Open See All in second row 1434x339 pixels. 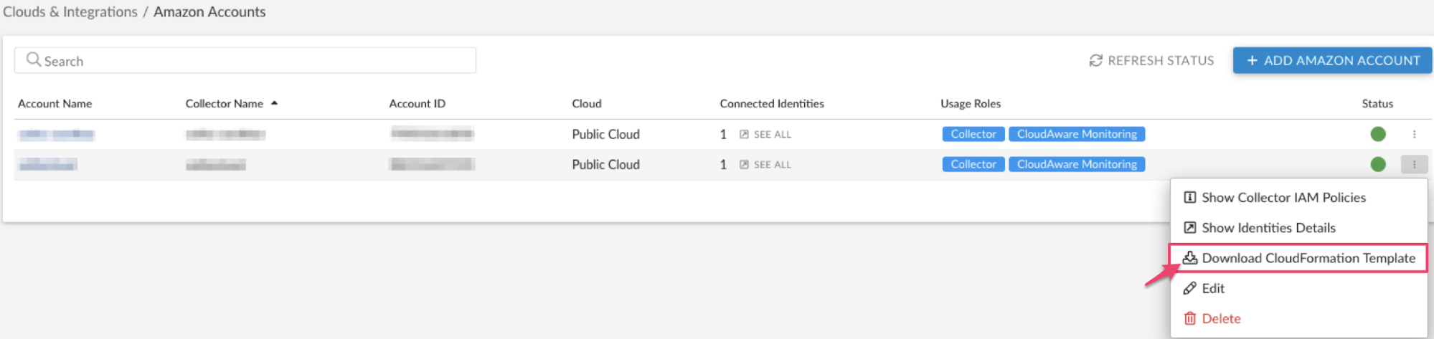click(771, 165)
